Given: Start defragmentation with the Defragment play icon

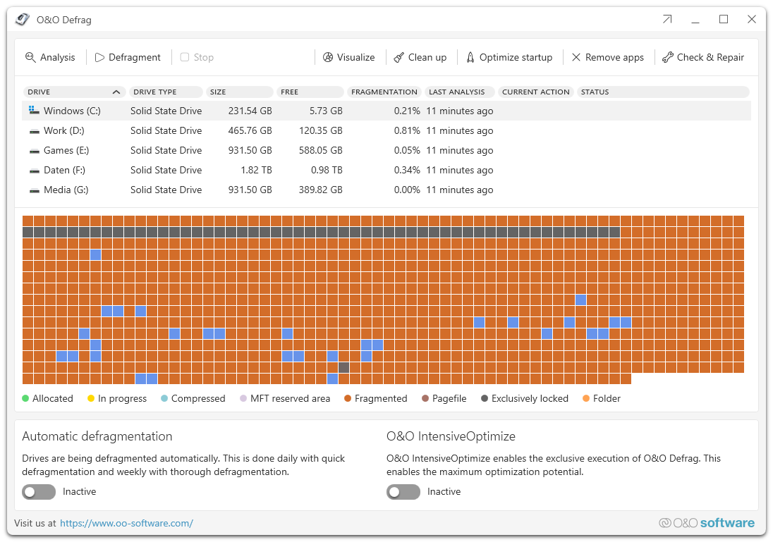Looking at the screenshot, I should (99, 57).
